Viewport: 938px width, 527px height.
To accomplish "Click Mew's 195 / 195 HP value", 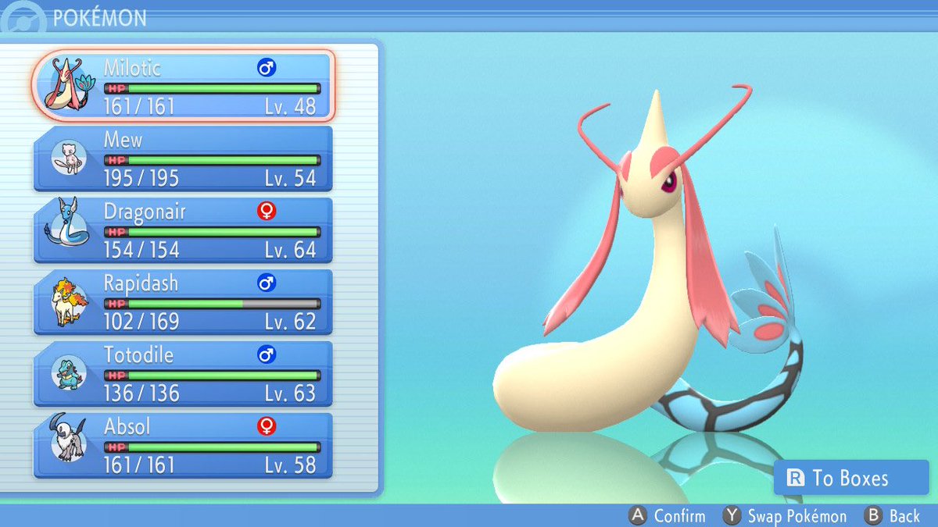I will pyautogui.click(x=141, y=178).
